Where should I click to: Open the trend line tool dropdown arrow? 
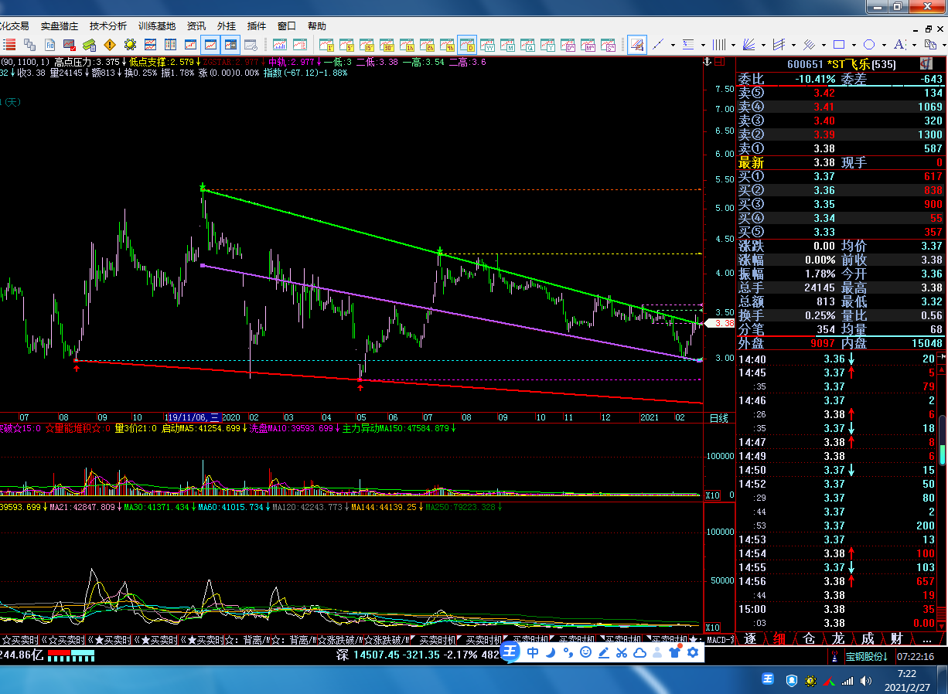pos(673,45)
